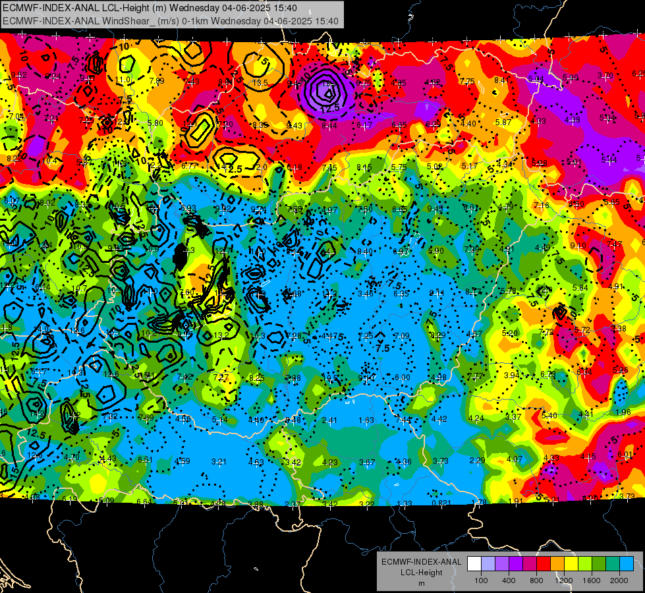The image size is (645, 593).
Task: Click the 0.821 shear value on the map
Action: pos(441,503)
